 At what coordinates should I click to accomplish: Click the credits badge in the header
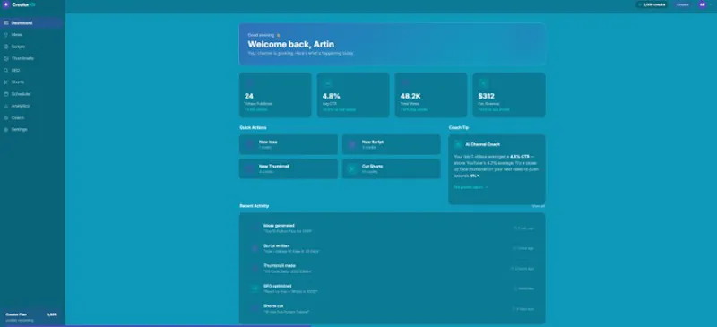click(652, 4)
